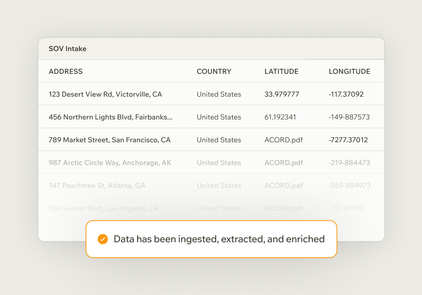Click United States in the Victorville row
The width and height of the screenshot is (422, 295).
tap(219, 94)
